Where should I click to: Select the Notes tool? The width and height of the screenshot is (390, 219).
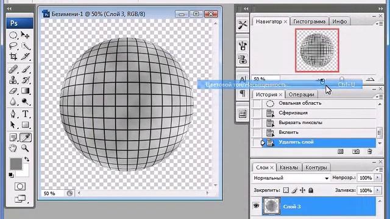13,137
